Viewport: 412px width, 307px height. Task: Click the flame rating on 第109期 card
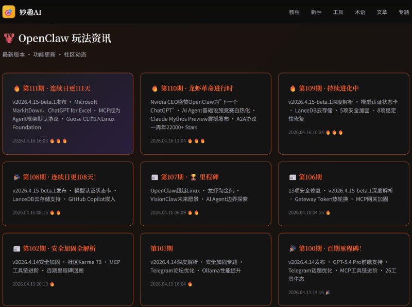click(x=334, y=133)
